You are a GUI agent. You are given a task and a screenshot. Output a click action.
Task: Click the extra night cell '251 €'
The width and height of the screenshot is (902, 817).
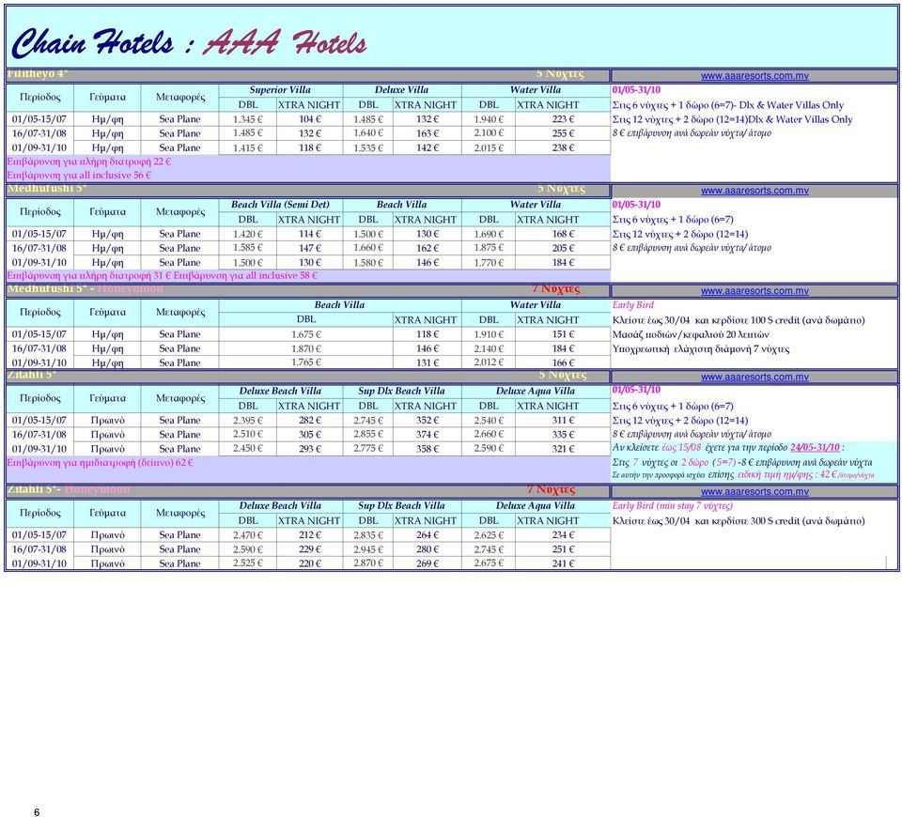coord(563,549)
